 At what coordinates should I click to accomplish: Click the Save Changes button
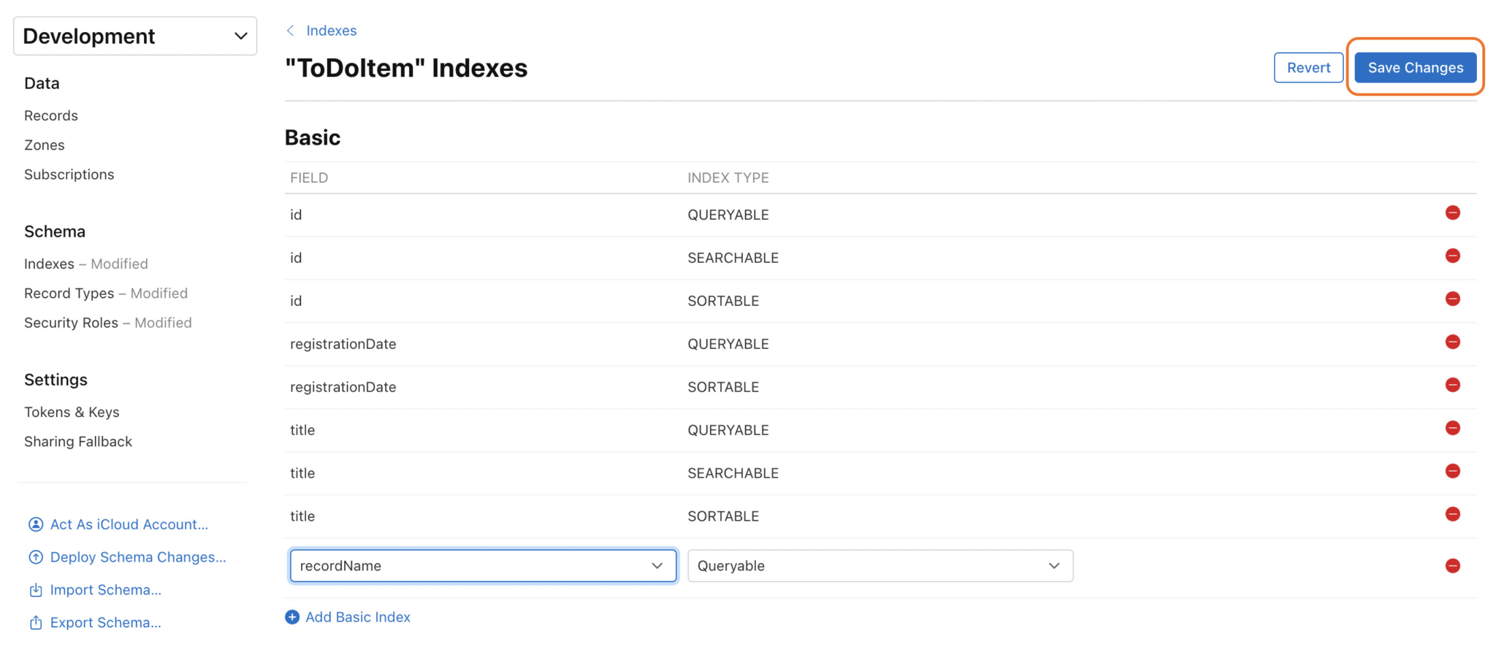[1415, 68]
